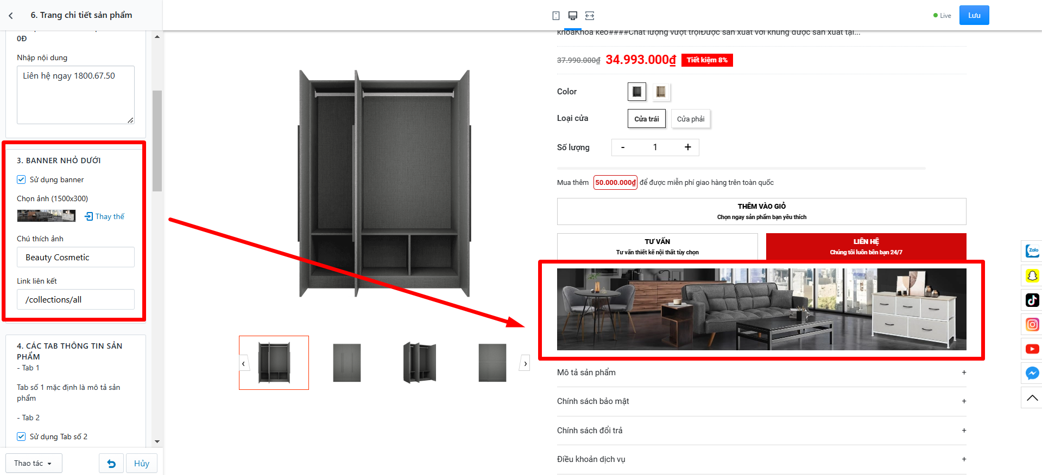Image resolution: width=1042 pixels, height=475 pixels.
Task: Click the crossed-out price 37.990.000₫
Action: point(579,60)
